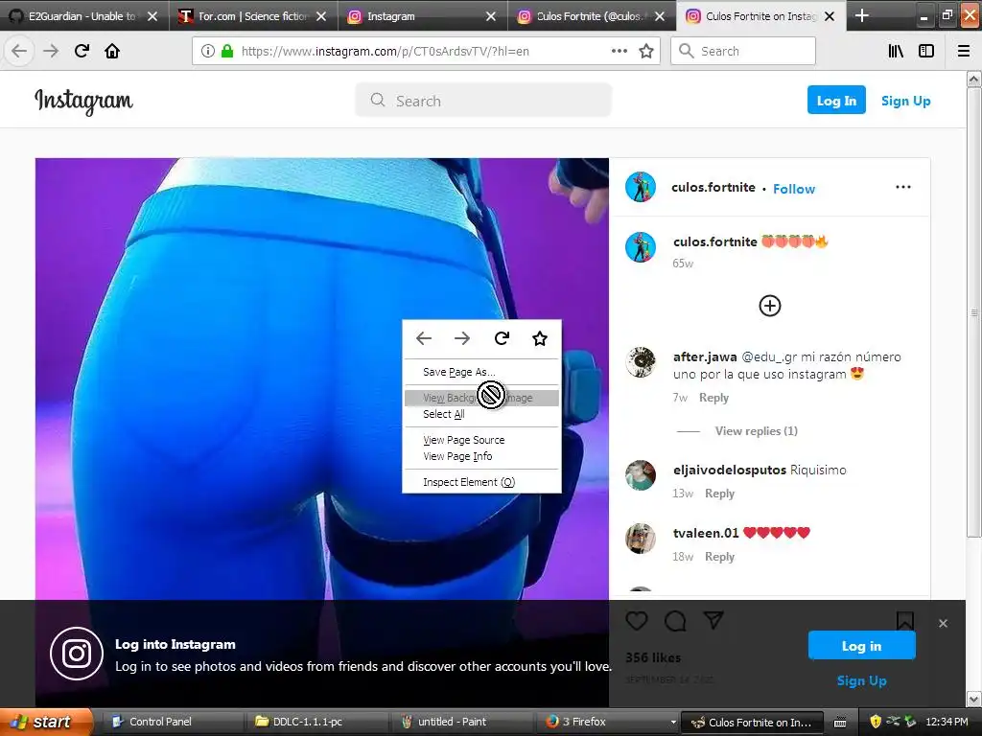Click the Firefox toolbar Search box

[x=743, y=51]
